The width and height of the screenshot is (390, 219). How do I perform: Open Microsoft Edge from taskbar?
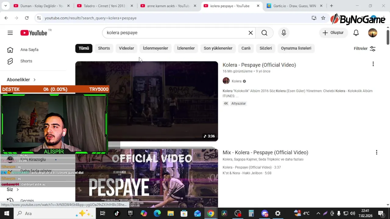(x=157, y=213)
